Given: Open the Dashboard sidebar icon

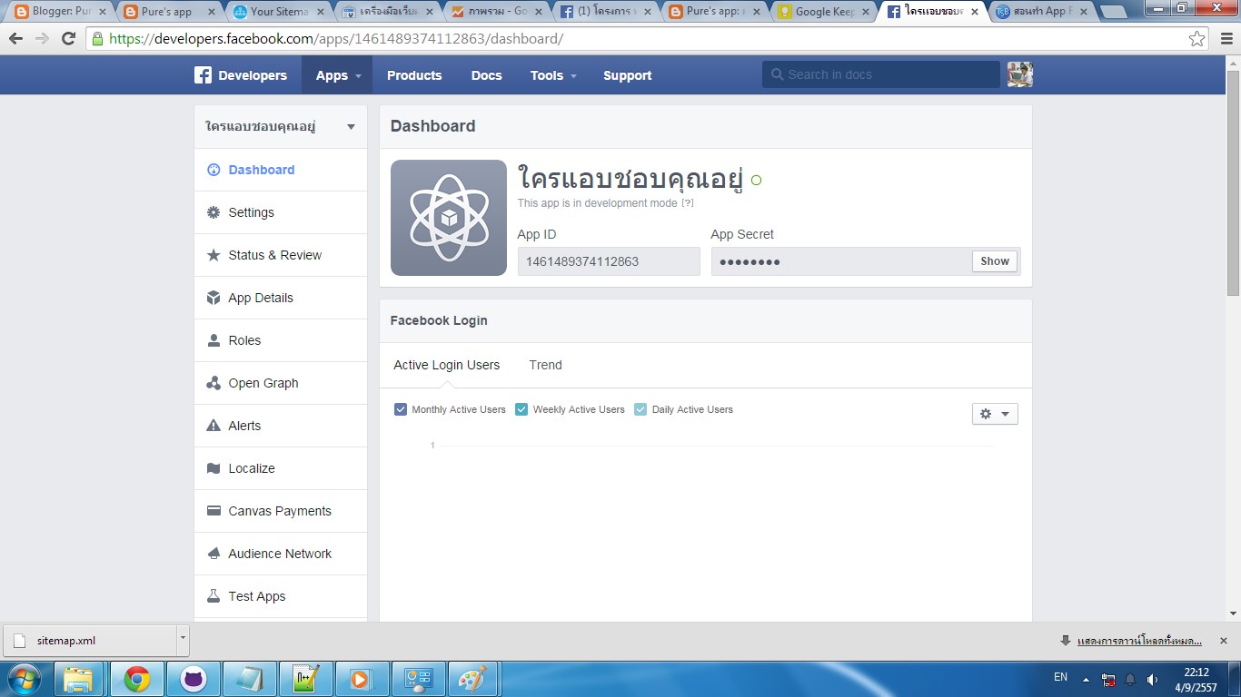Looking at the screenshot, I should [213, 170].
